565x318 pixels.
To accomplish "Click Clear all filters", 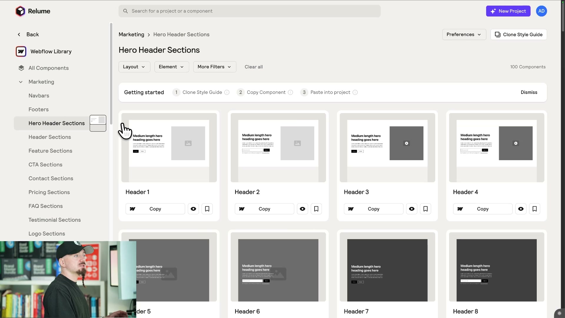I will [254, 67].
